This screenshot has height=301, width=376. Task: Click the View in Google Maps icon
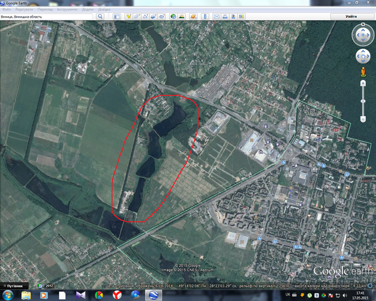(242, 16)
